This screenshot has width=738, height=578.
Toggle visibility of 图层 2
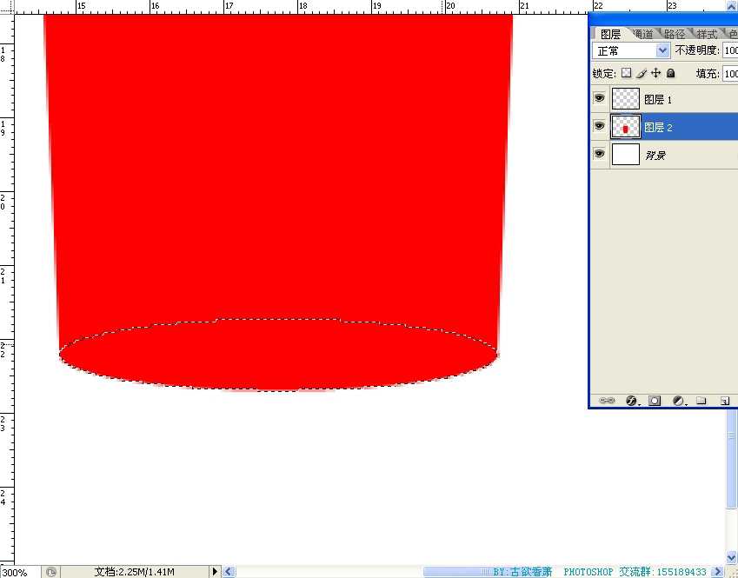coord(599,127)
